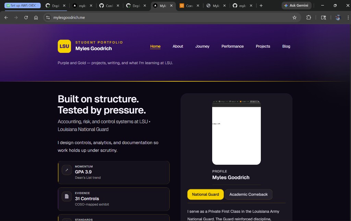Image resolution: width=351 pixels, height=221 pixels.
Task: Go to the browser home page icon
Action: pyautogui.click(x=36, y=18)
